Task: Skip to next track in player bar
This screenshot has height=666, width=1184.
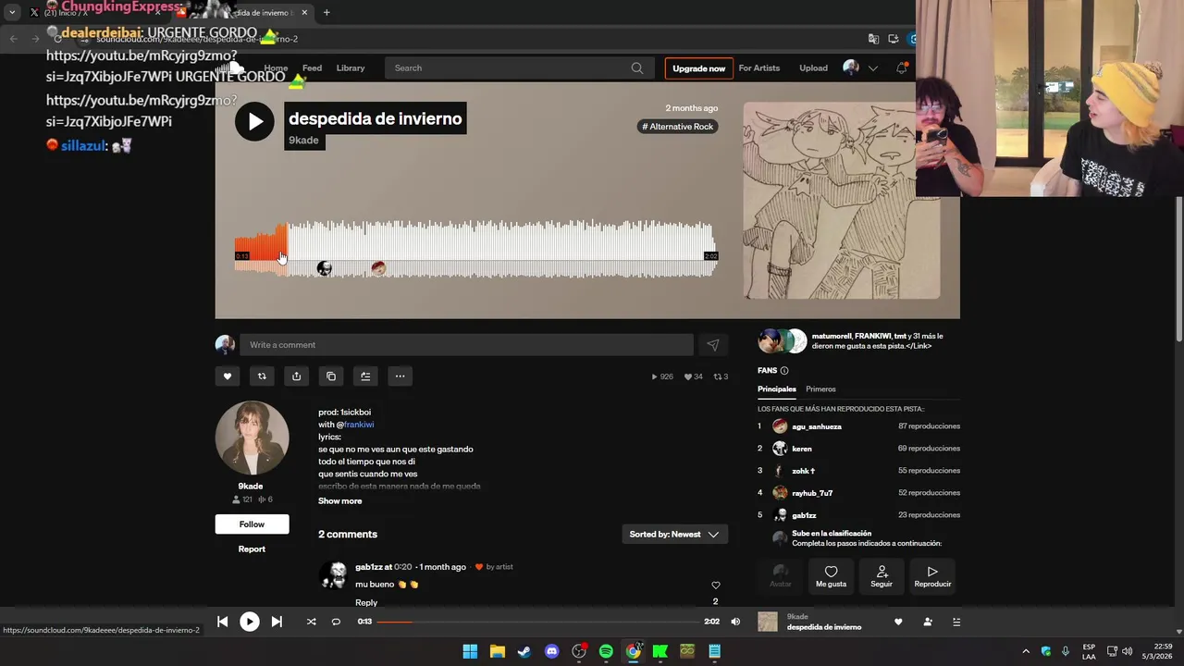Action: pos(277,622)
